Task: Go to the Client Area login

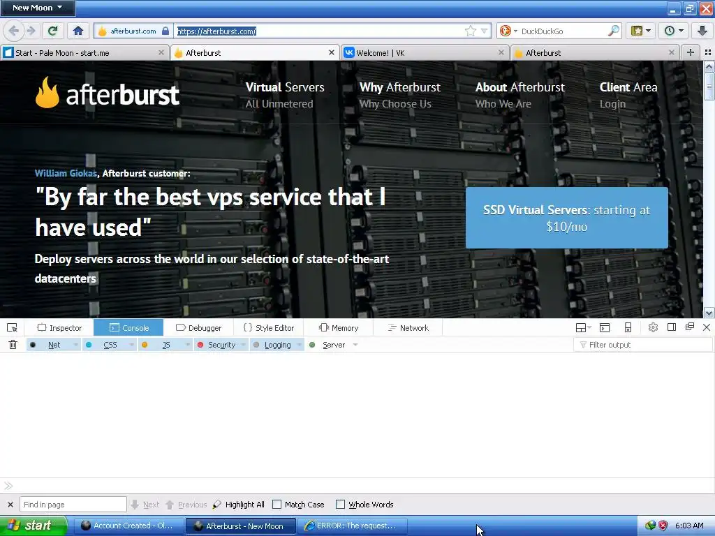Action: pyautogui.click(x=628, y=95)
